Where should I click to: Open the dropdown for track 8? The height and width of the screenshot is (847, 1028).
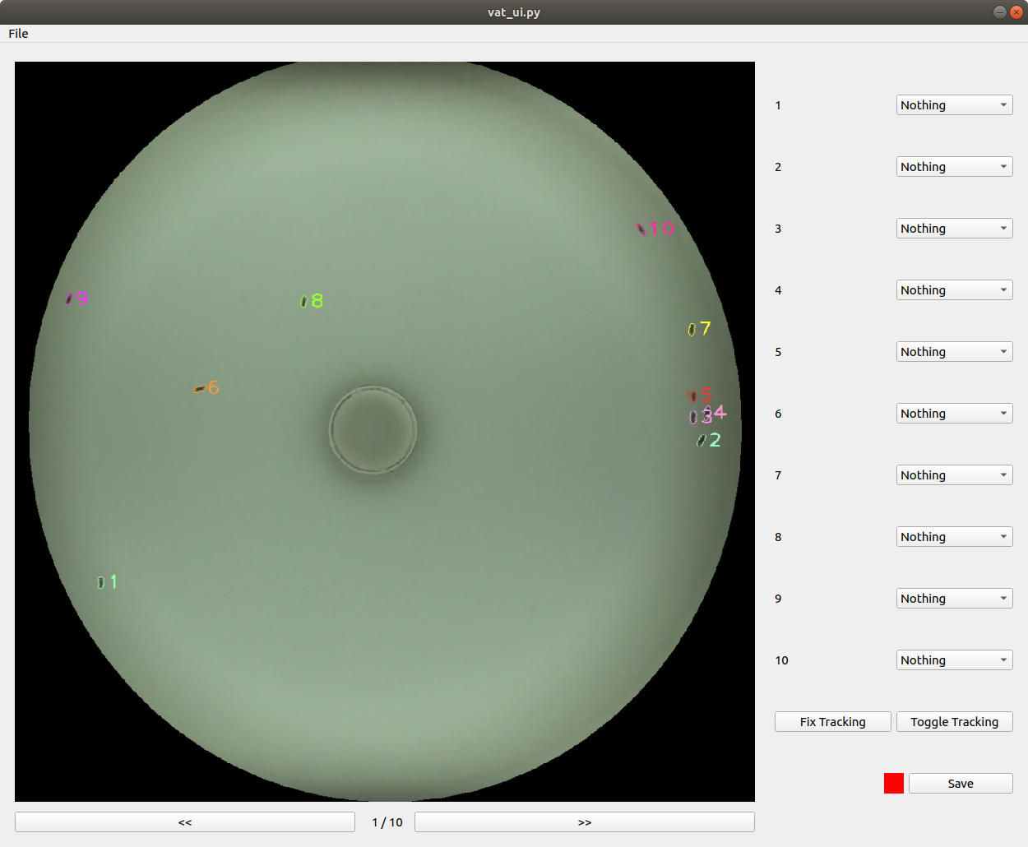click(x=954, y=537)
